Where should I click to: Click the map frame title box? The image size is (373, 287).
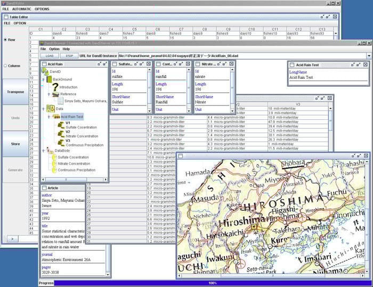(x=181, y=156)
